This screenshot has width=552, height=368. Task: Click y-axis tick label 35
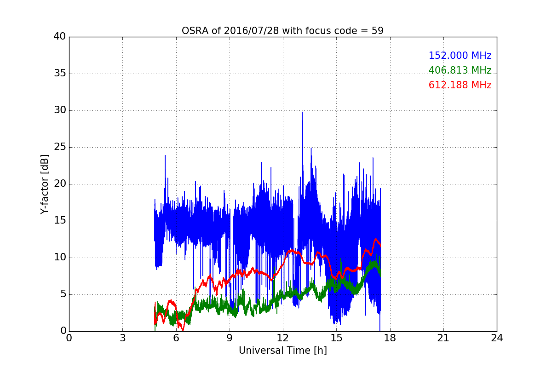pos(60,74)
